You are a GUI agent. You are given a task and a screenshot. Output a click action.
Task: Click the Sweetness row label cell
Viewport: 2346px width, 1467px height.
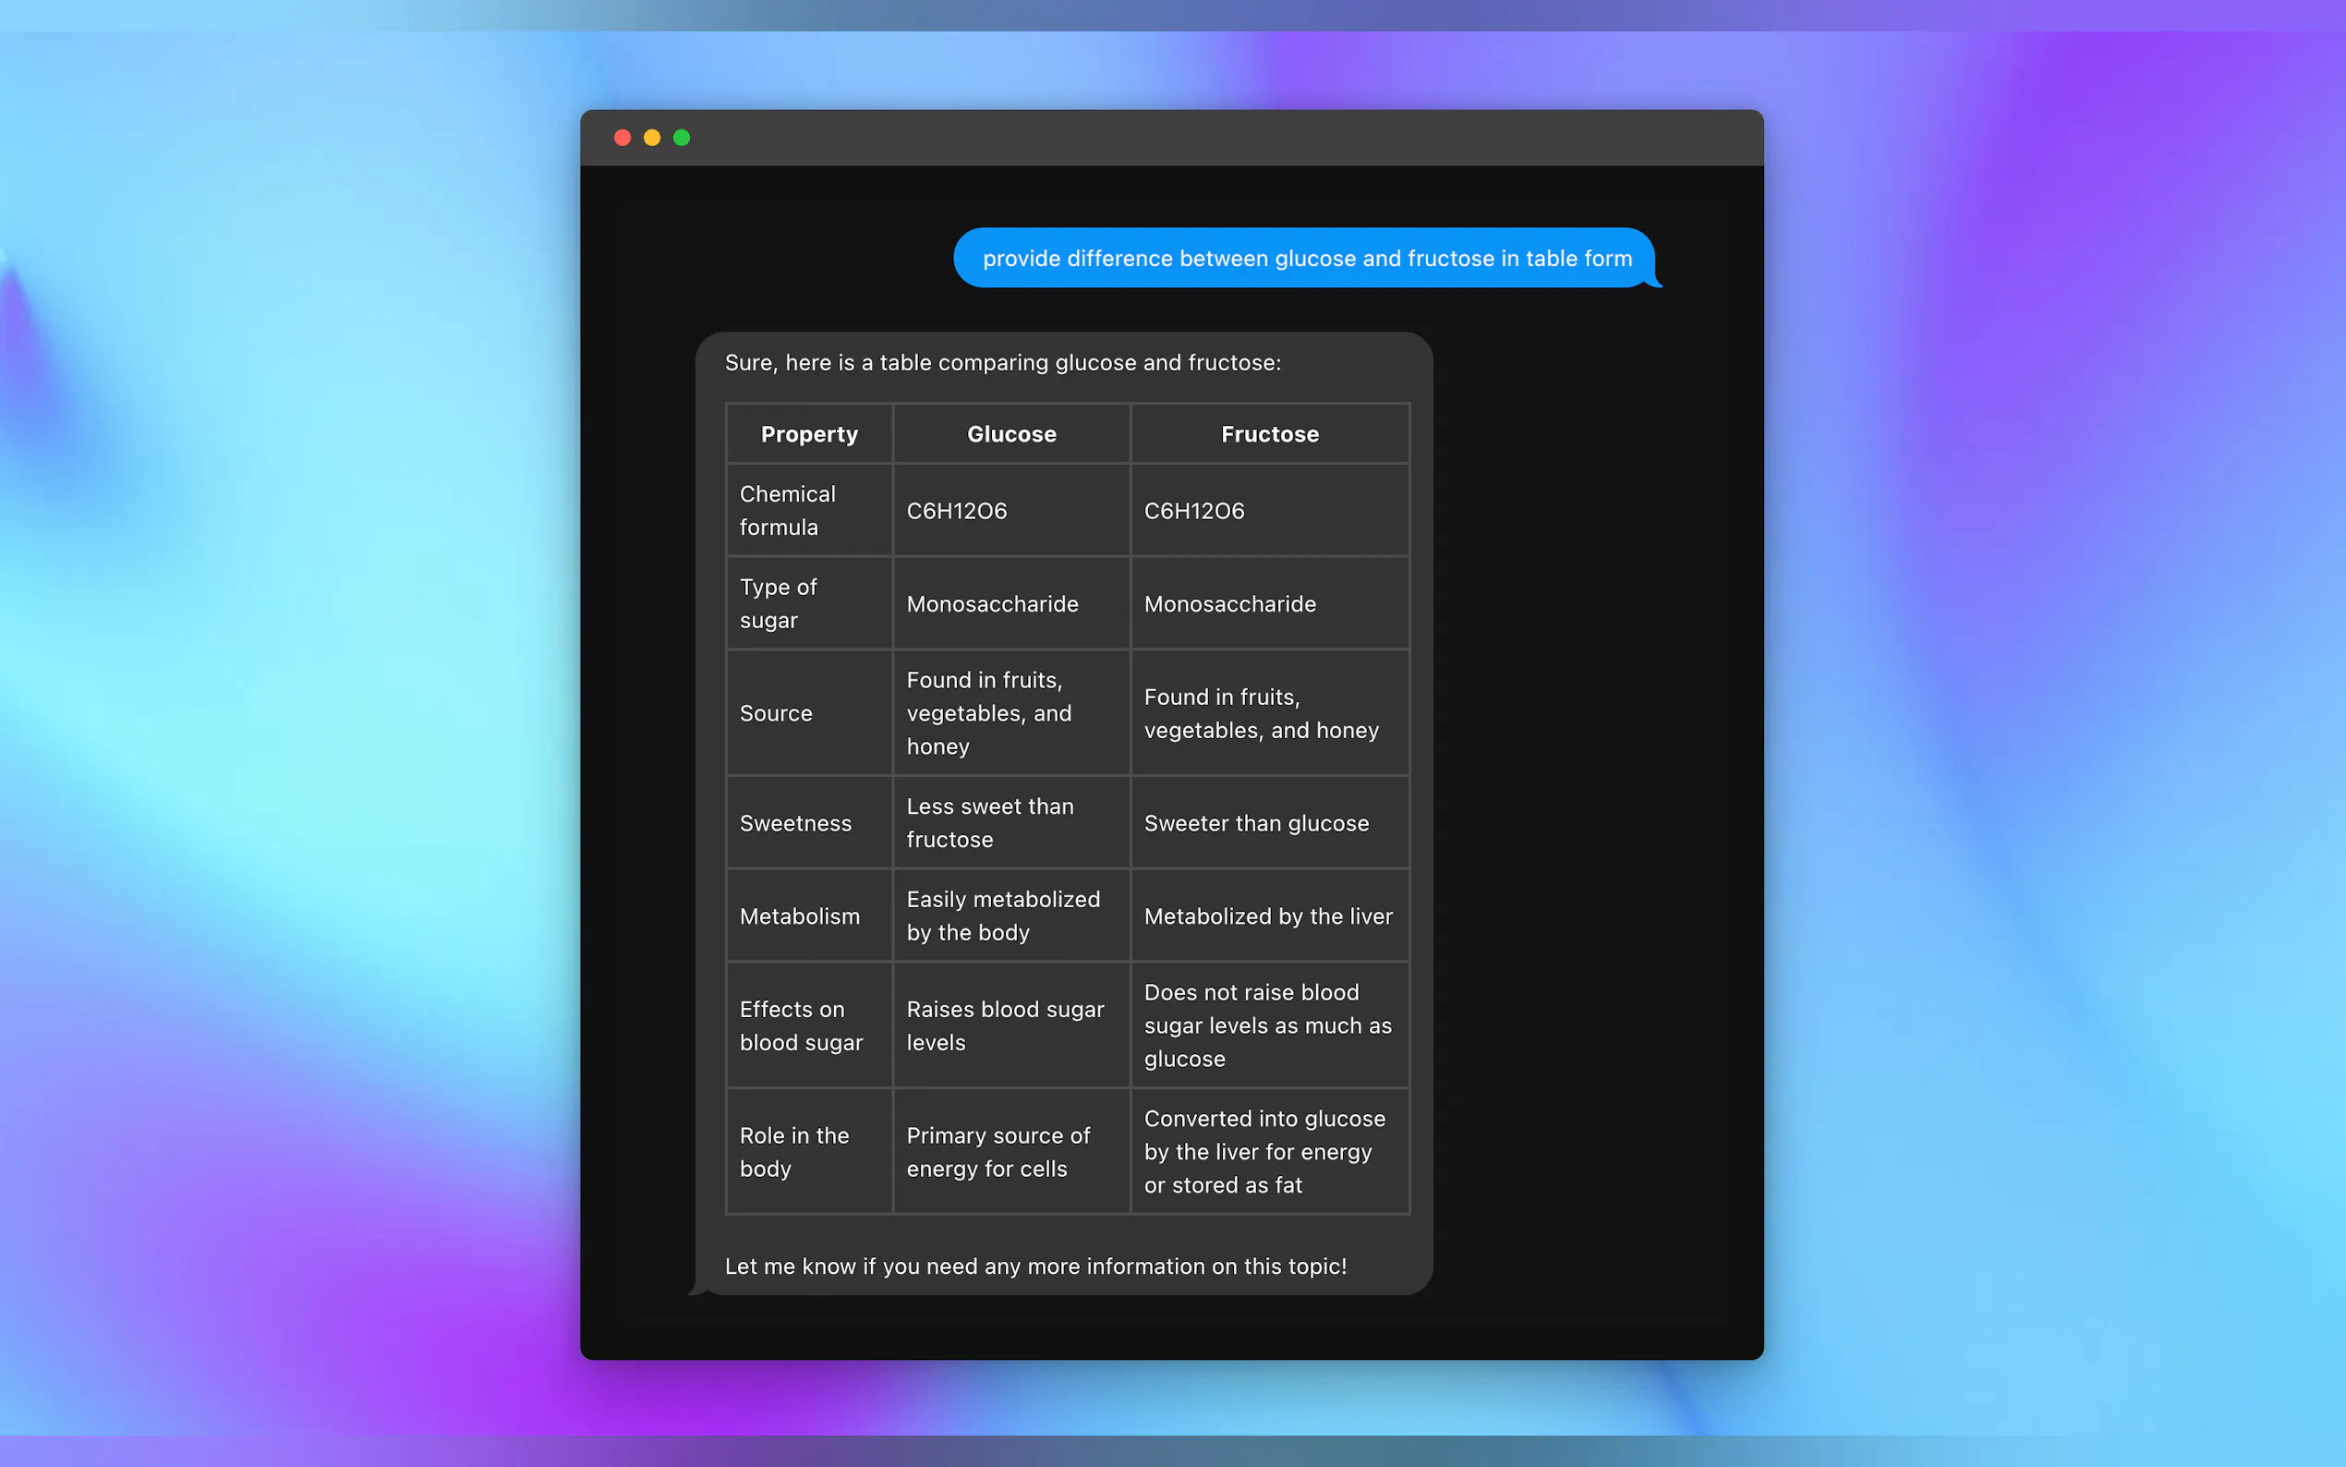(795, 823)
